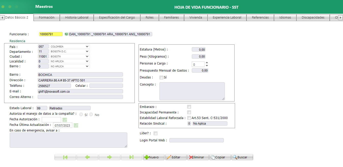Viewport: 343px width, 167px height.
Task: Open calendar for Fecha Última Actualización
Action: click(x=76, y=125)
